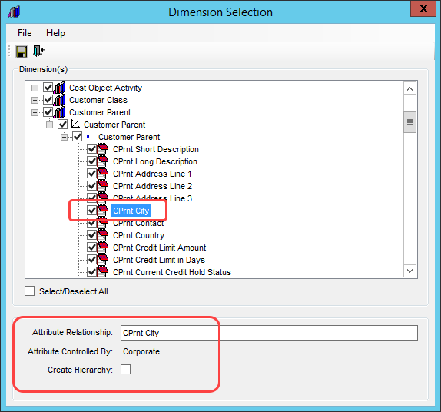
Task: Click the attribute icon beside CPrnt Current Credit Hold Status
Action: pyautogui.click(x=103, y=272)
